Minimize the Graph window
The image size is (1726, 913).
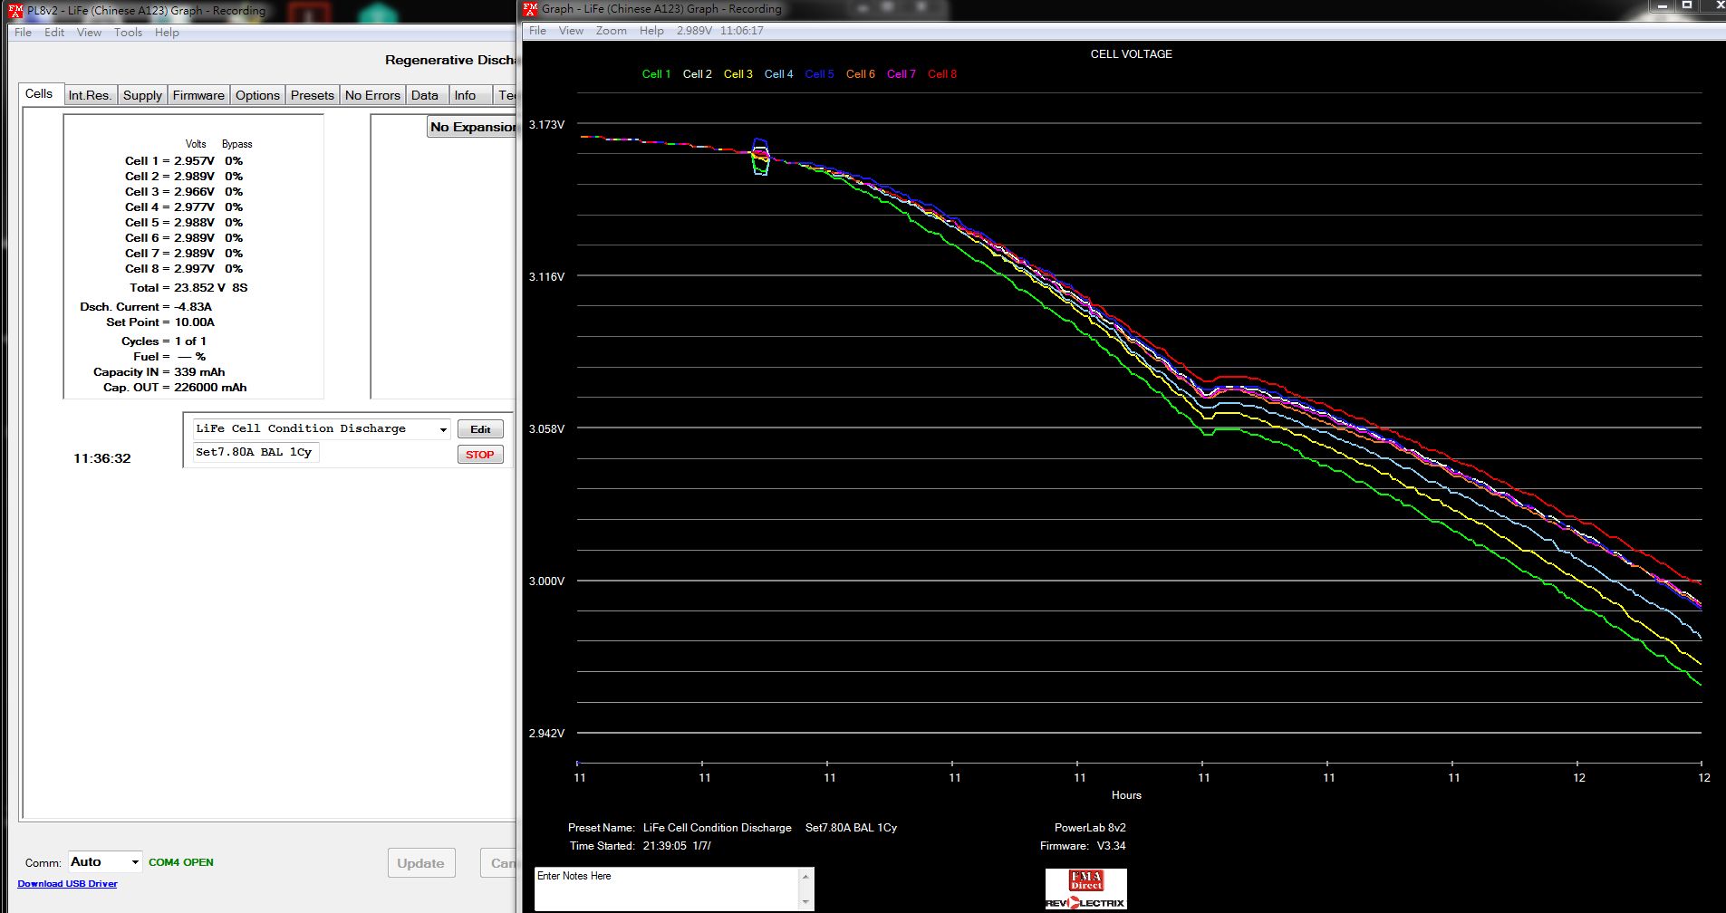pos(1662,5)
